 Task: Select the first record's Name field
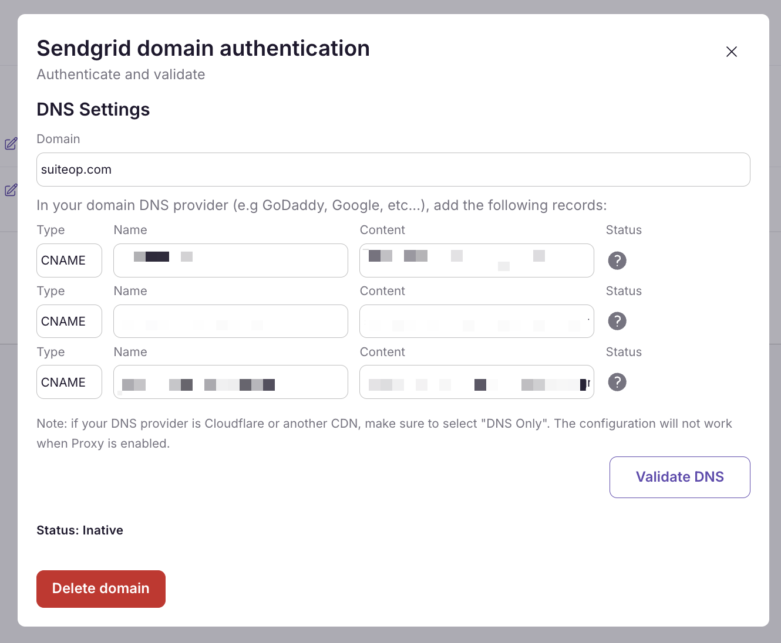[x=230, y=260]
